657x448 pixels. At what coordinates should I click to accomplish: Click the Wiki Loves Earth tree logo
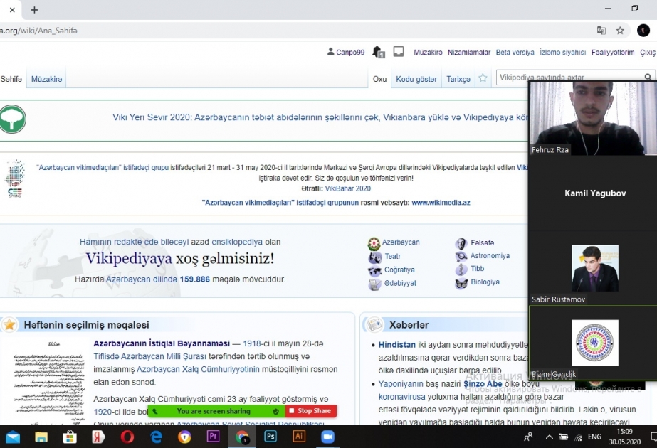12,119
